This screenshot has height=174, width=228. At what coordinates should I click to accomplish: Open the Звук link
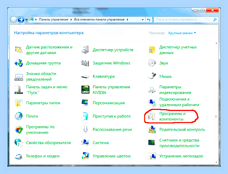[164, 63]
